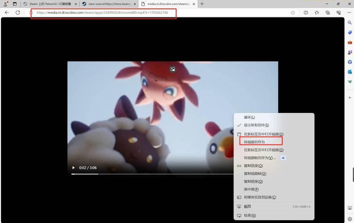The width and height of the screenshot is (354, 223).
Task: Switch to 'Steam 上的 Palworld' tab
Action: point(49,4)
